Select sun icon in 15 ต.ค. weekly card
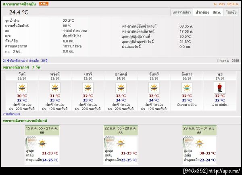The width and height of the screenshot is (242, 175). coord(42,144)
